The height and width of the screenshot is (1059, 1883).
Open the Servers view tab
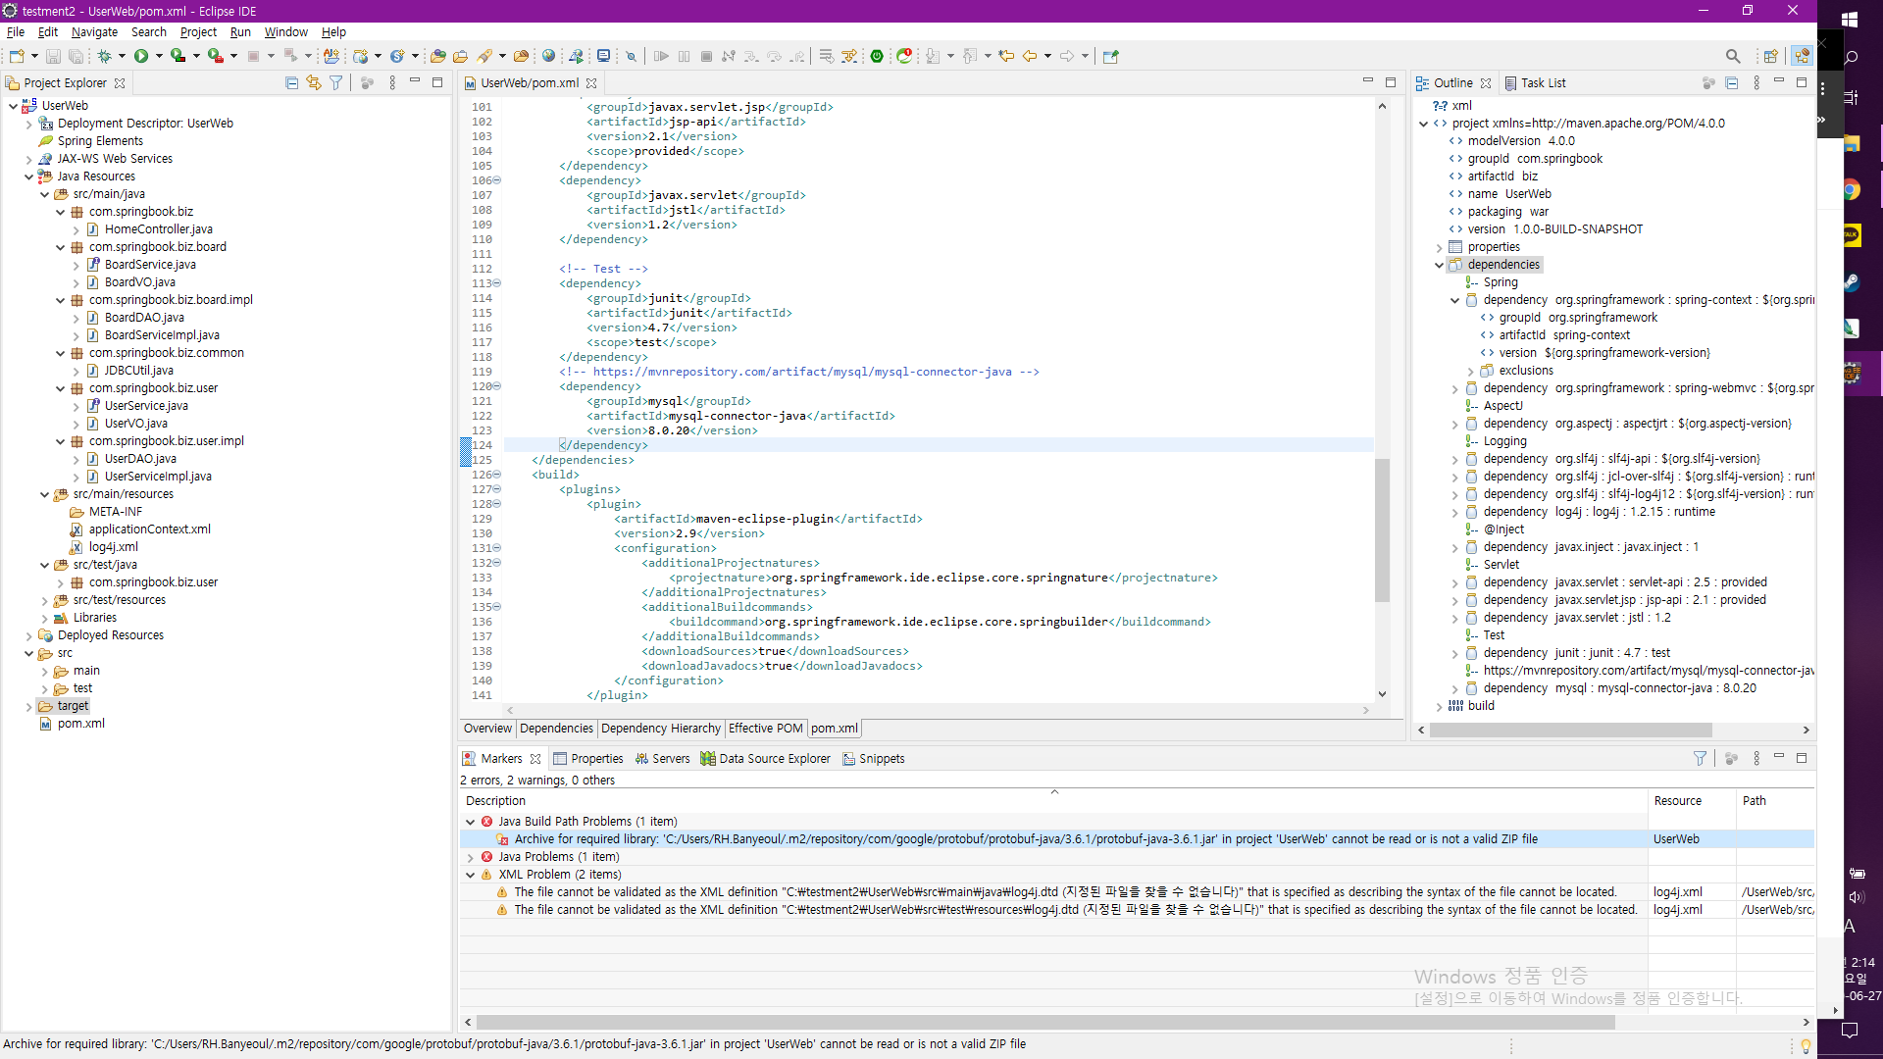point(662,759)
